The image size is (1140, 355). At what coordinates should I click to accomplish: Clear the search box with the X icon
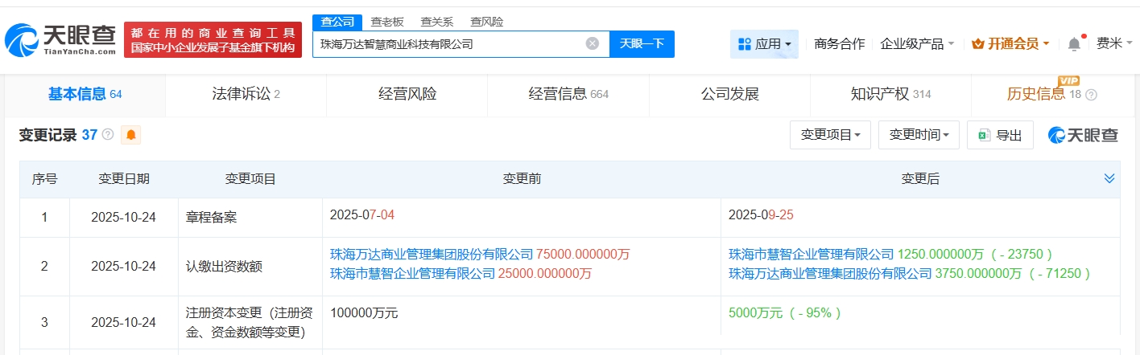tap(592, 43)
